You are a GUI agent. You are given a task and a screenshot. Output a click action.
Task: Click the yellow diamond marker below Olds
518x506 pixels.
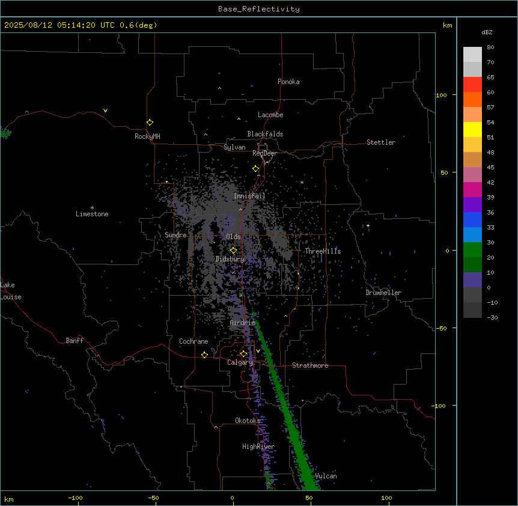[233, 251]
